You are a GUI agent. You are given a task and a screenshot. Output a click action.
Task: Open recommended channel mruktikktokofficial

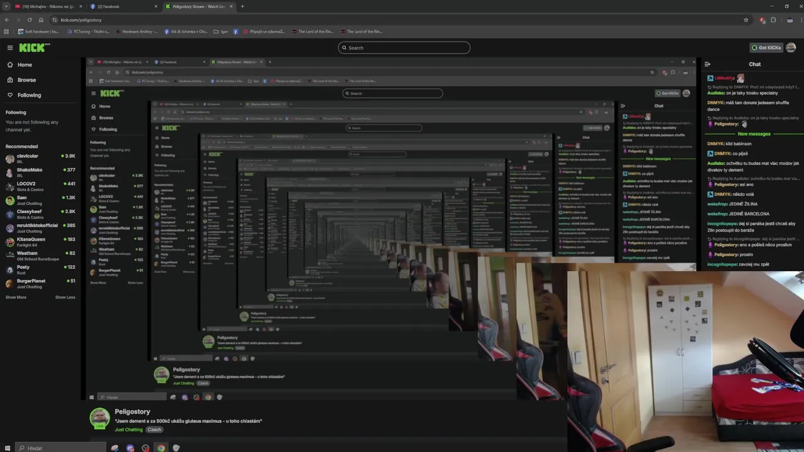click(40, 227)
